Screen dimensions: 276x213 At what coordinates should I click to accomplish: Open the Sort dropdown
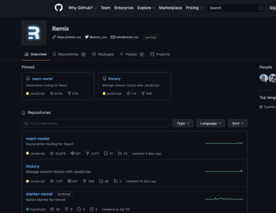pos(238,123)
